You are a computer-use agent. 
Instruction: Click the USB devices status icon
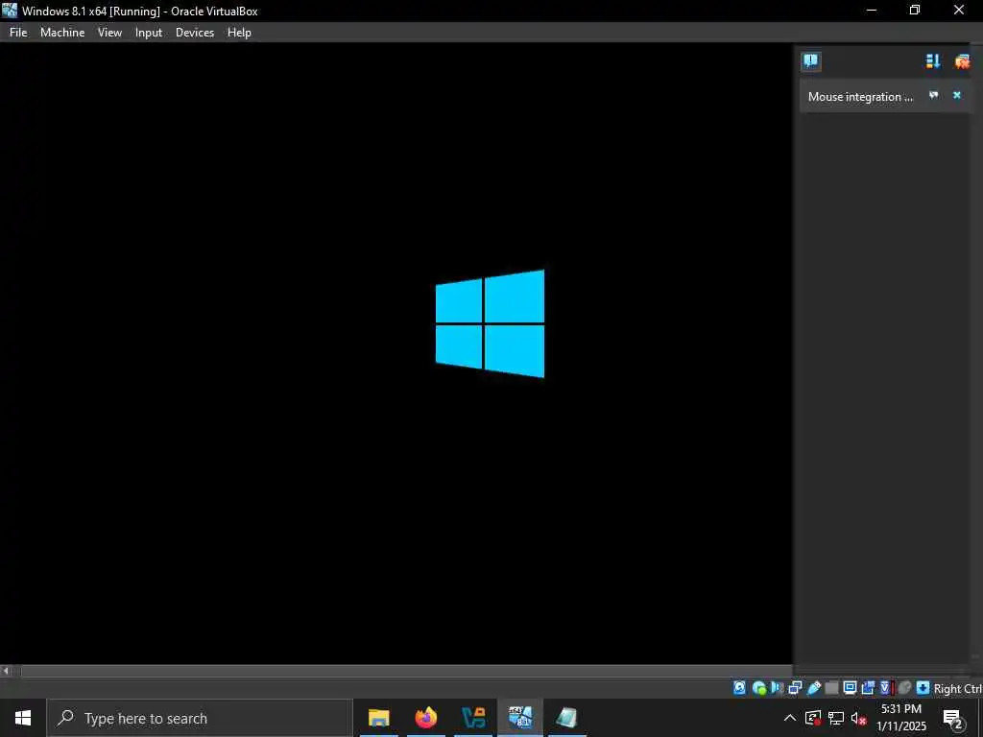[814, 688]
